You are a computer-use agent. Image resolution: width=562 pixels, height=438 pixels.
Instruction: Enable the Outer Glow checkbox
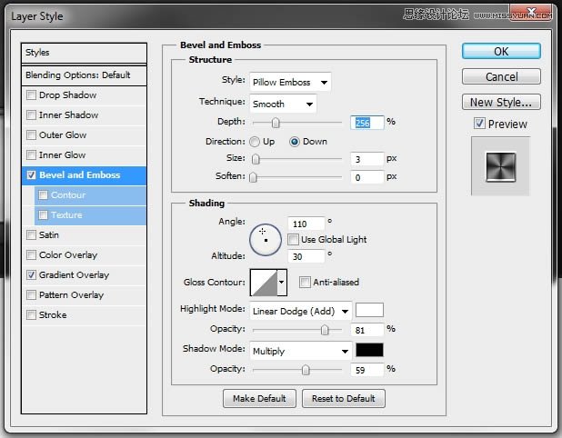click(32, 135)
